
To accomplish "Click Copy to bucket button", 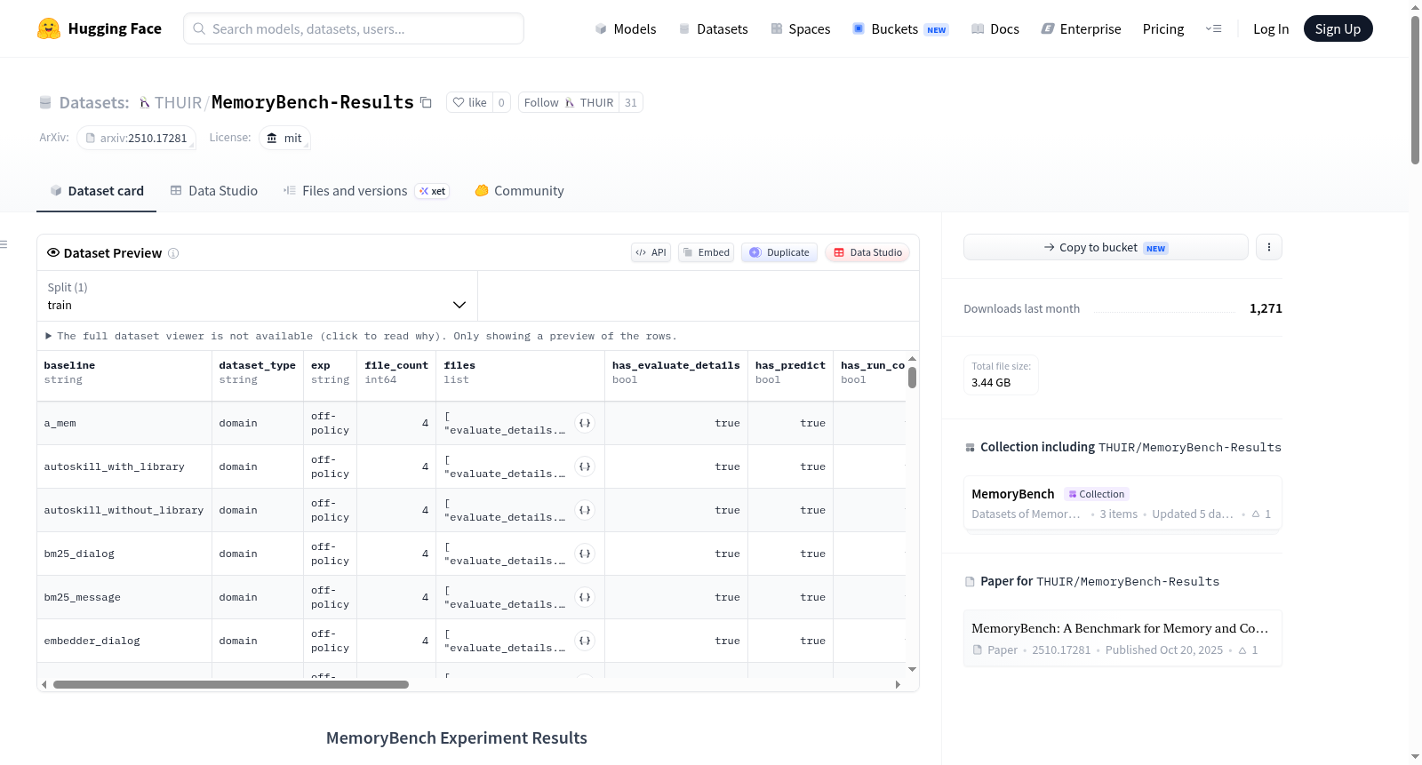I will click(1106, 247).
